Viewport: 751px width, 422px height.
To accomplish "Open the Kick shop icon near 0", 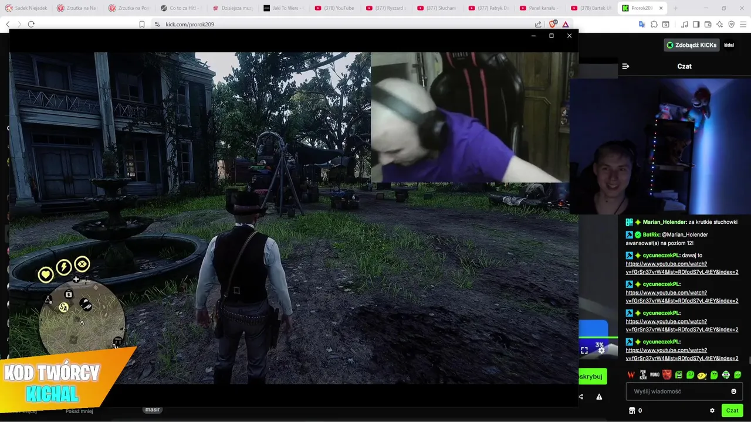I will (x=632, y=411).
